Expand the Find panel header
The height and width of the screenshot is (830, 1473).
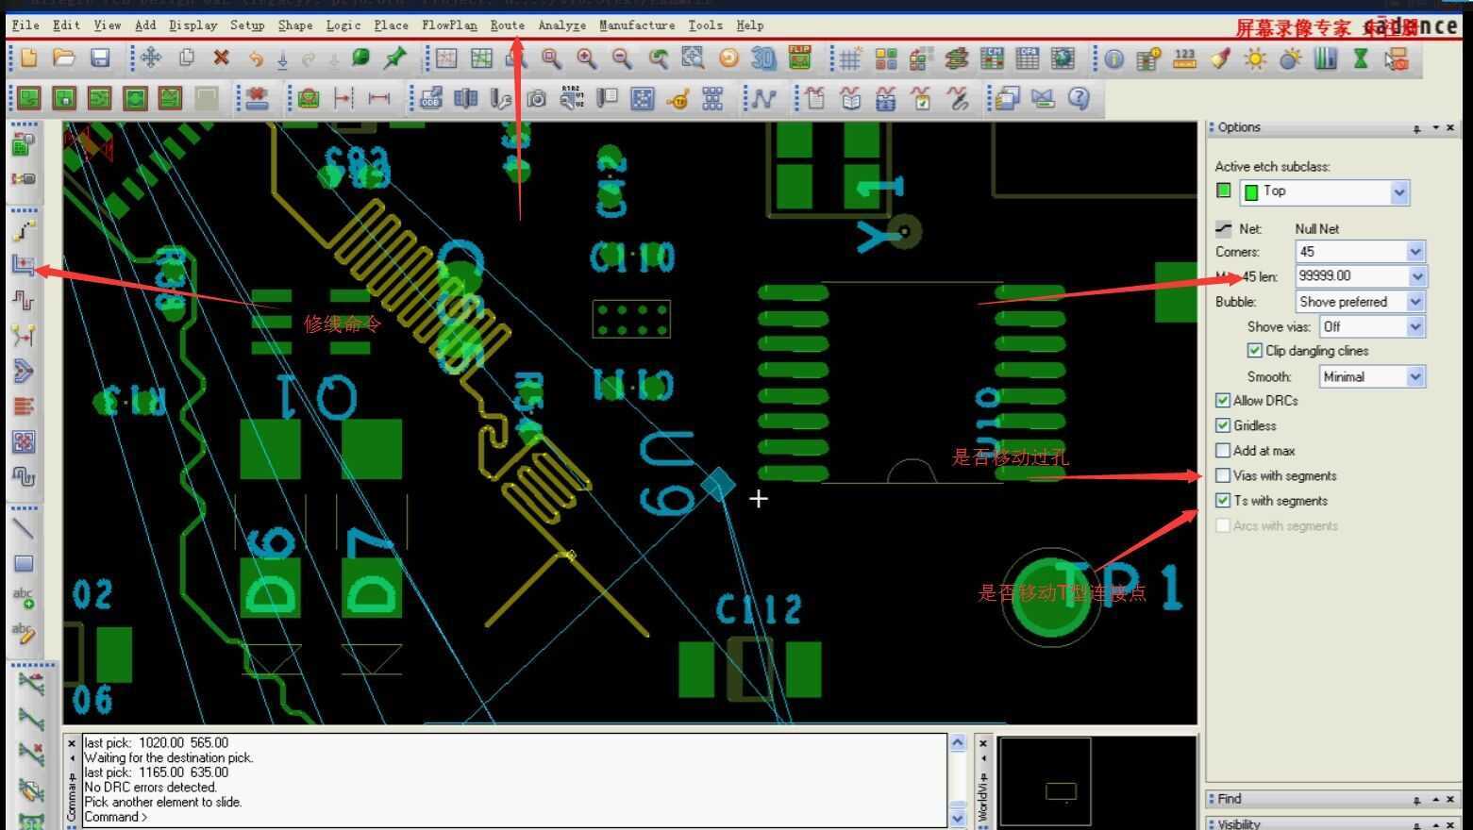click(1332, 799)
